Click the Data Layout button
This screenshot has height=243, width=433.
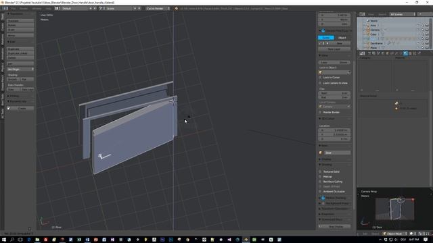point(27,90)
